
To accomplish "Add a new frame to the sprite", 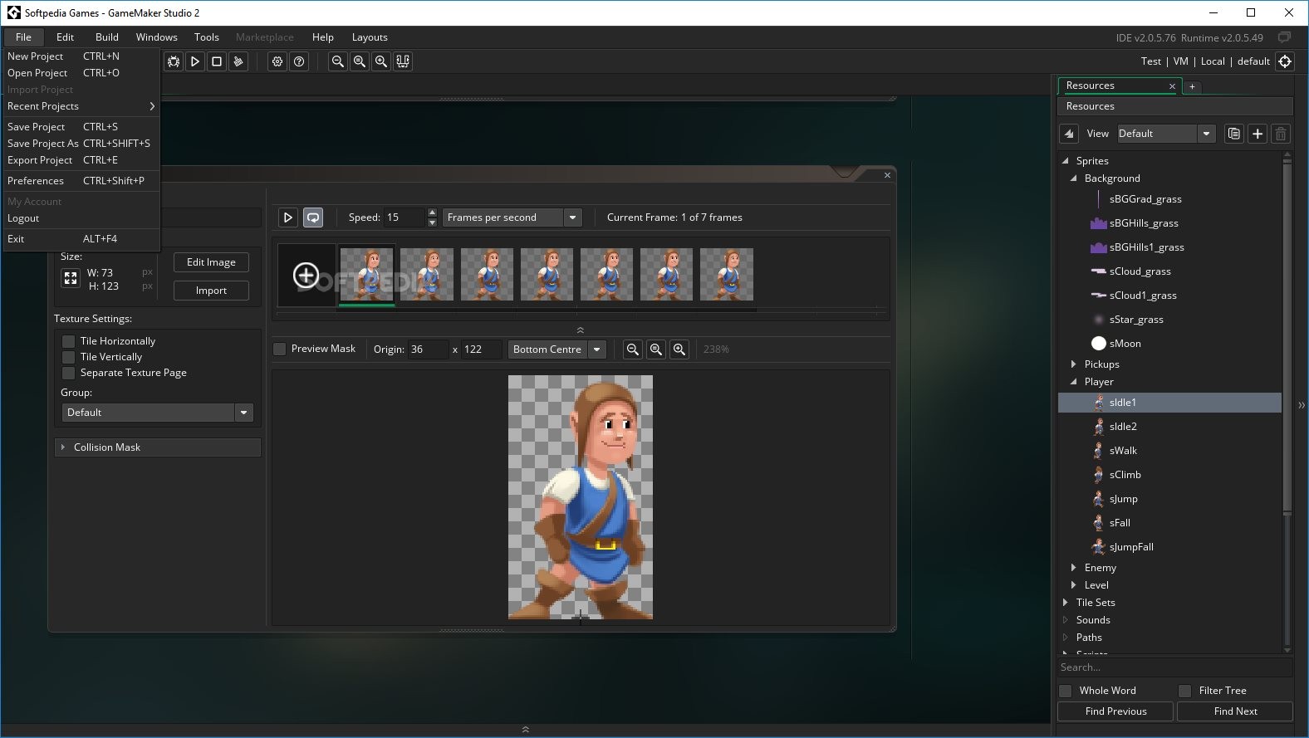I will point(306,275).
